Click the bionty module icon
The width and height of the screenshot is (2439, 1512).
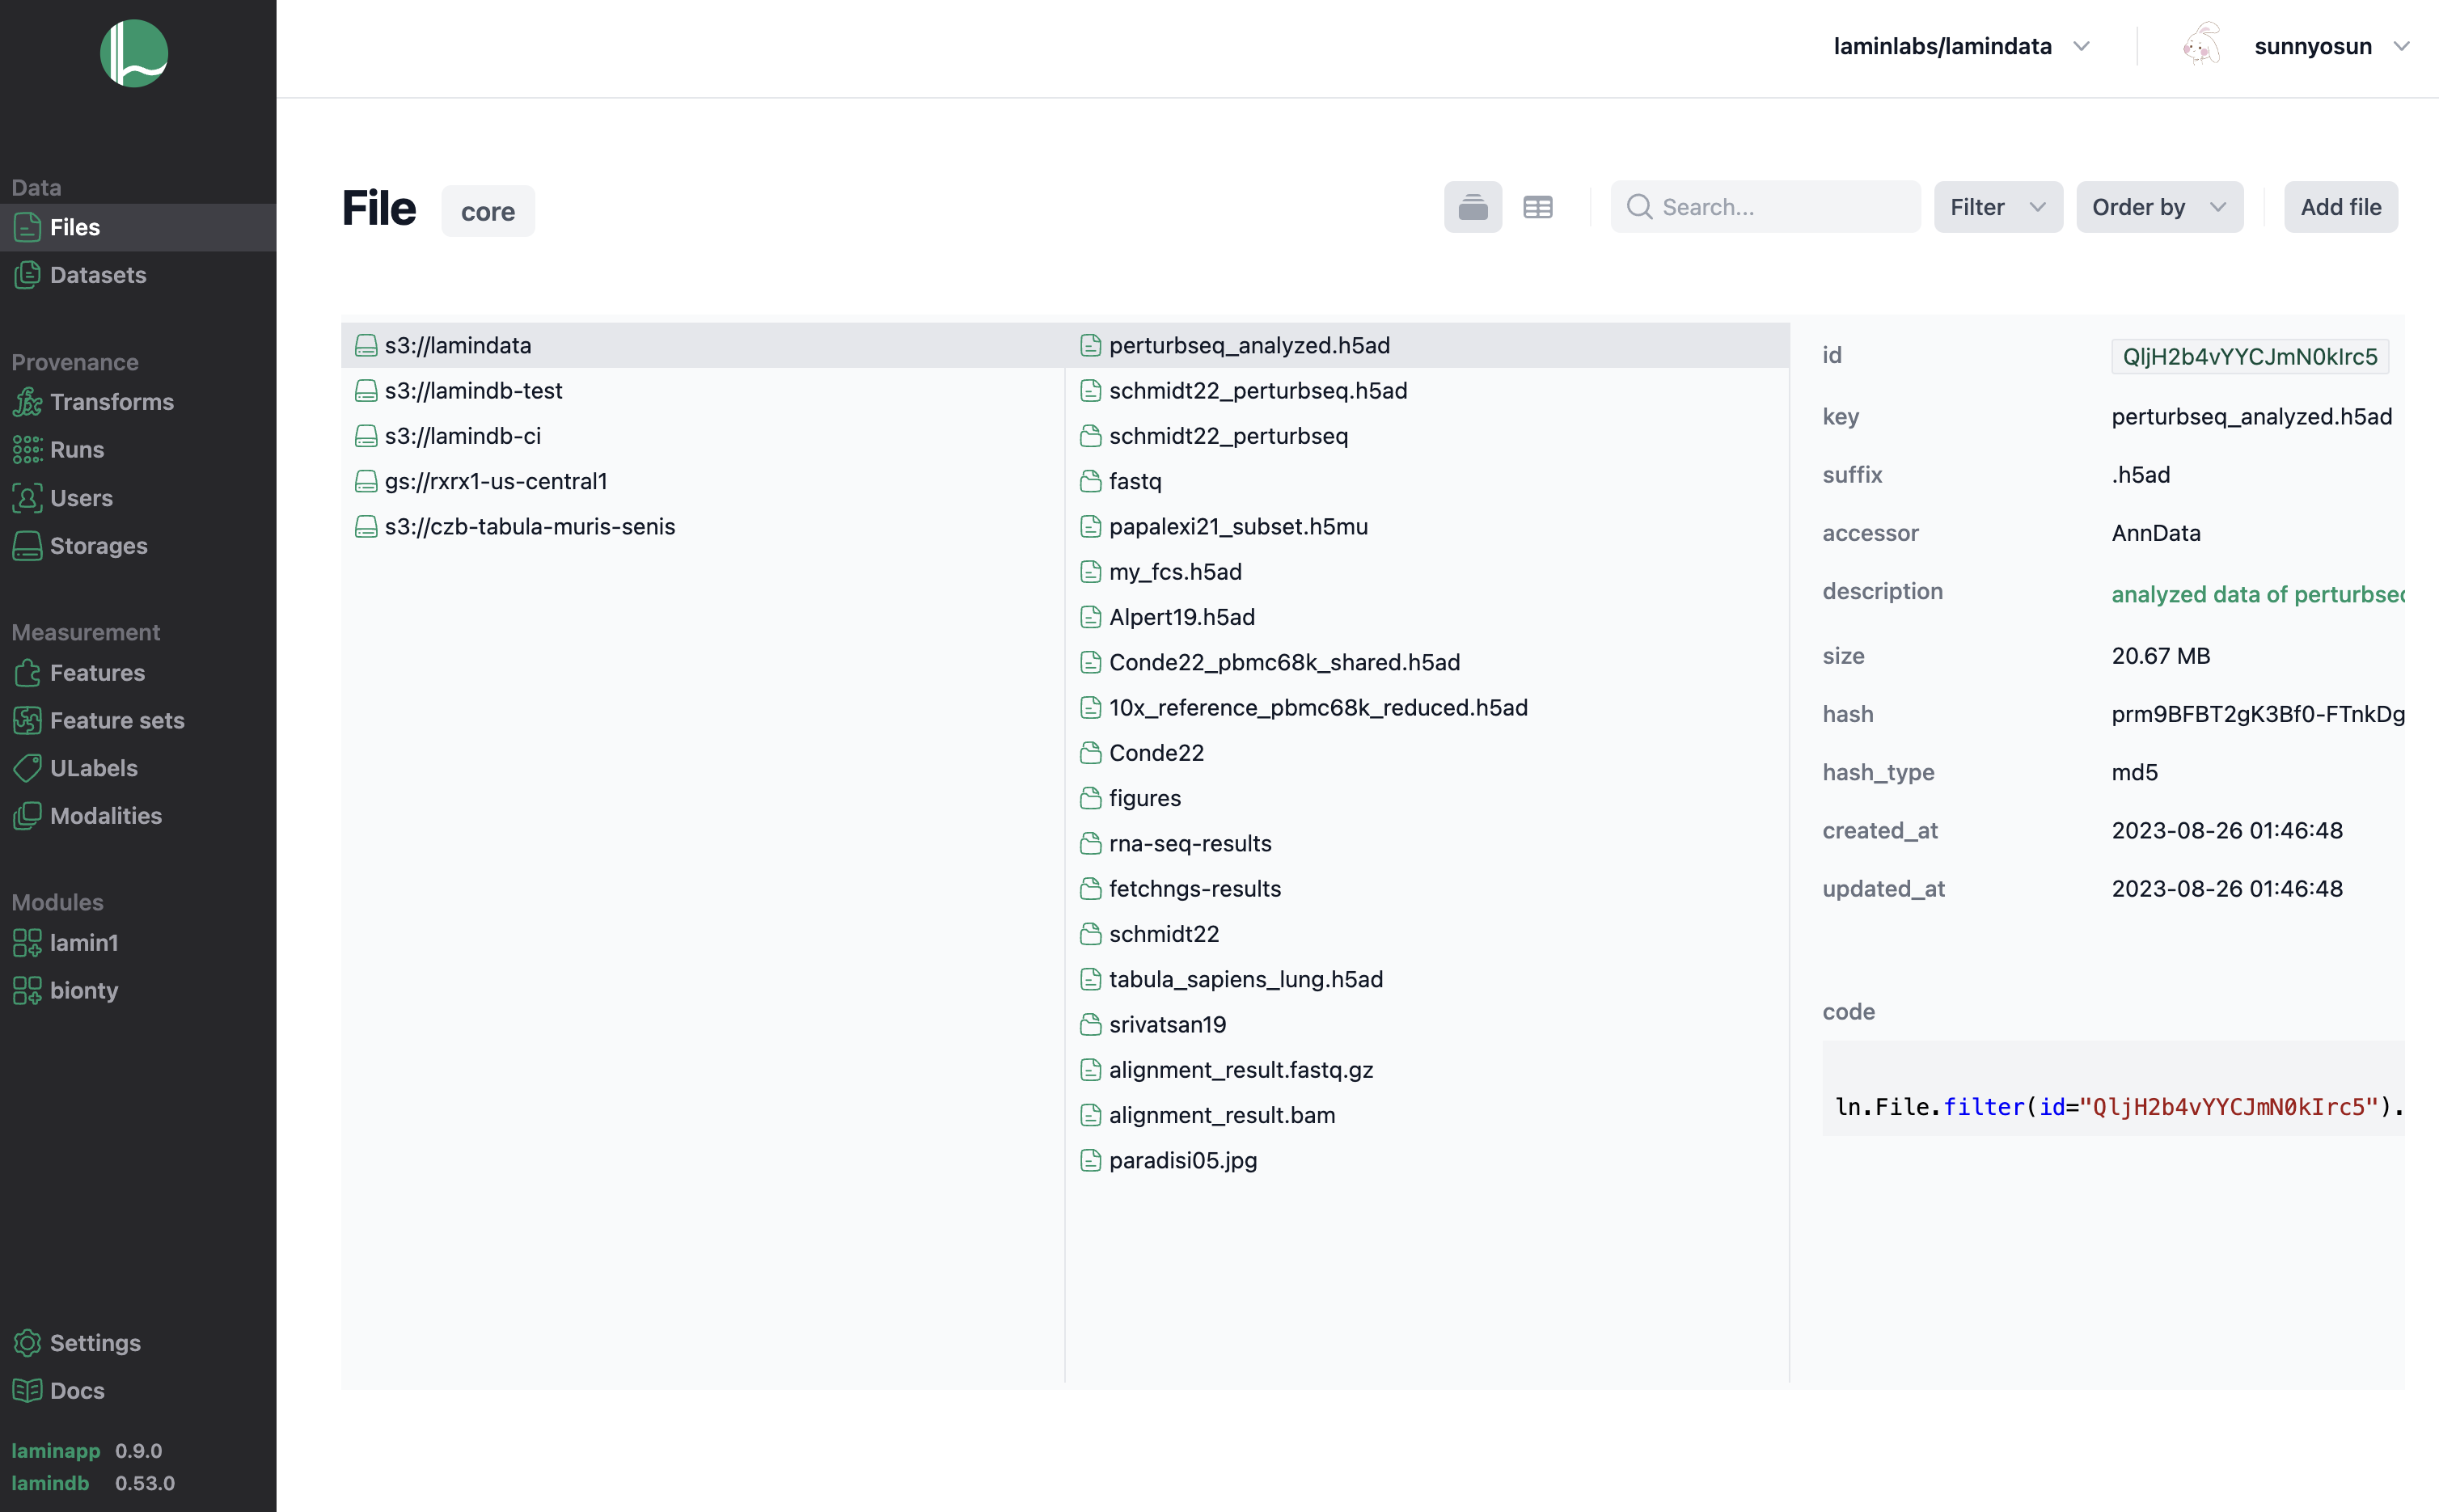click(x=27, y=991)
